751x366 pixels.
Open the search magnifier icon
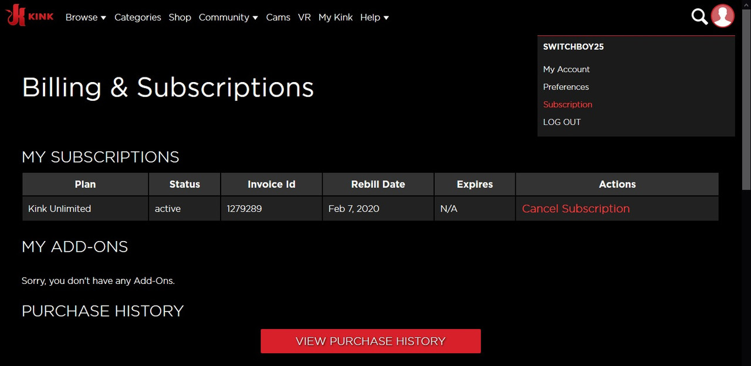699,17
